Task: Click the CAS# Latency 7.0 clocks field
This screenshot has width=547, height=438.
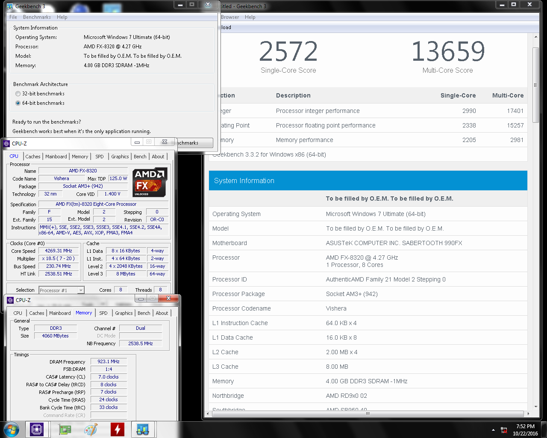Action: (x=109, y=377)
